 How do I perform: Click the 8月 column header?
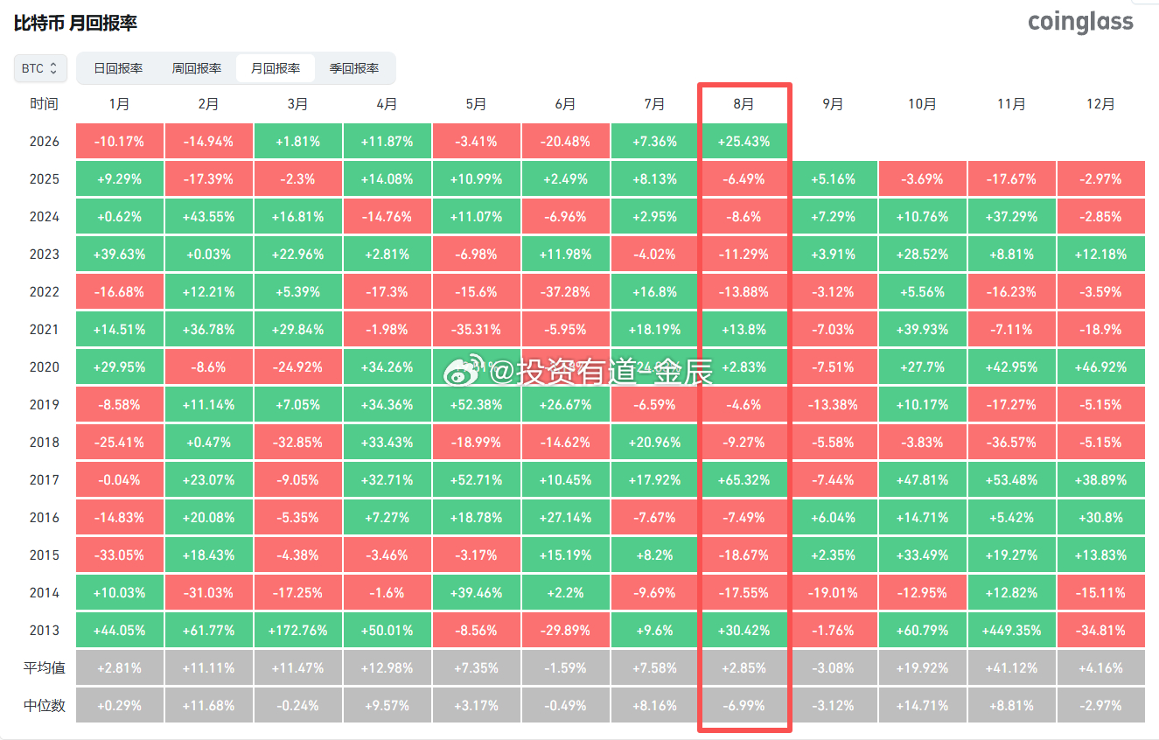pyautogui.click(x=744, y=104)
